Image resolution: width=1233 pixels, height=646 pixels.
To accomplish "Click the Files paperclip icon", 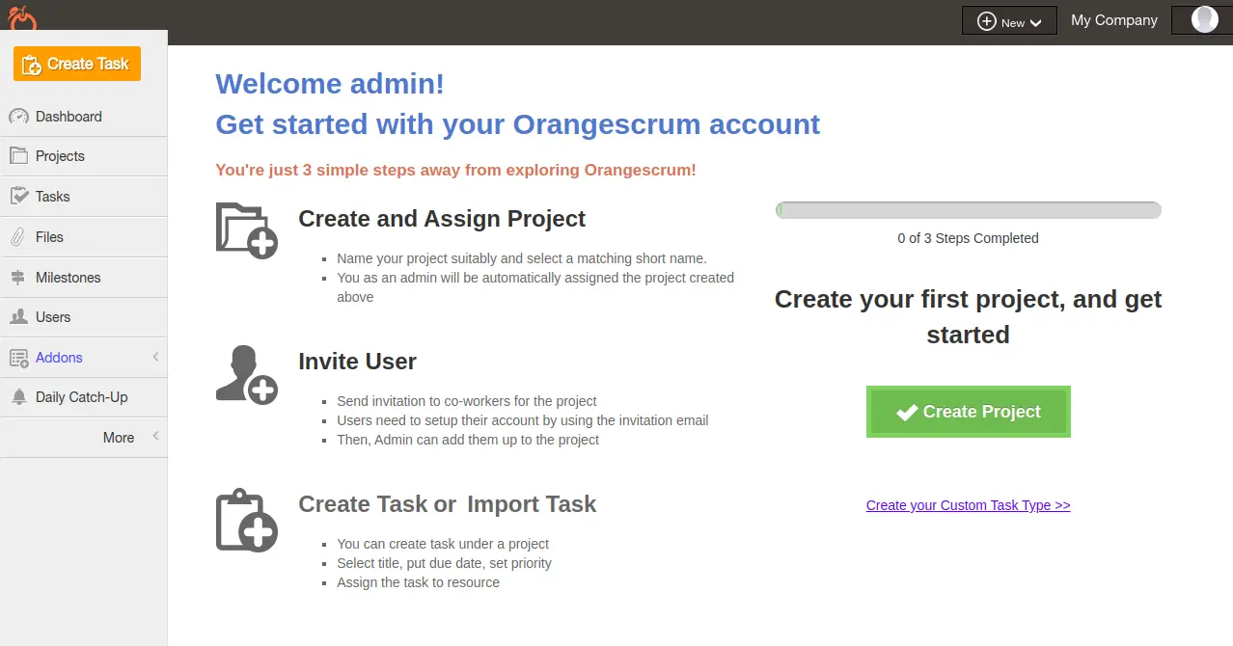I will pos(18,237).
